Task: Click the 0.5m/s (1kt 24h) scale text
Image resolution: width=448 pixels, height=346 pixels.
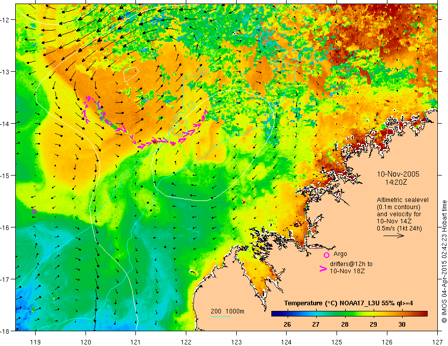Action: pos(399,228)
